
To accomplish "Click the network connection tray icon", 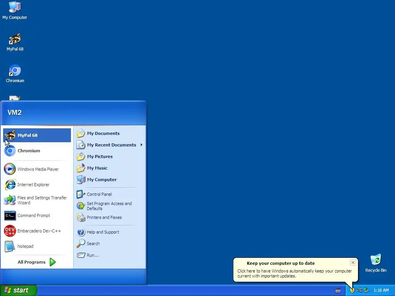I will (359, 290).
